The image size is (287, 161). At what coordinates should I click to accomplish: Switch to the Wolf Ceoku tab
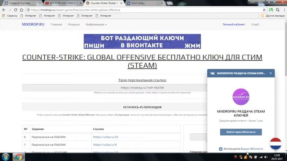pyautogui.click(x=144, y=3)
